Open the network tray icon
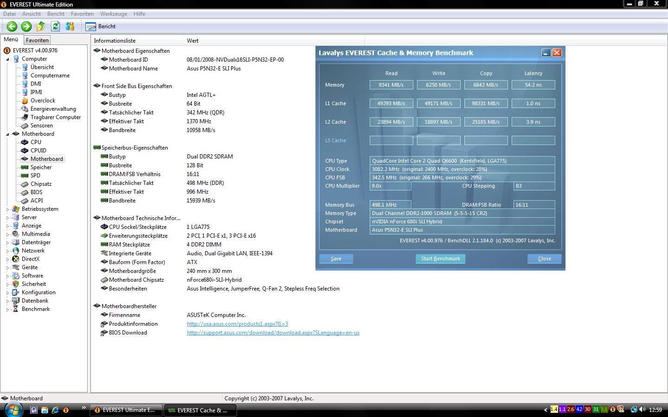This screenshot has width=668, height=417. 634,410
